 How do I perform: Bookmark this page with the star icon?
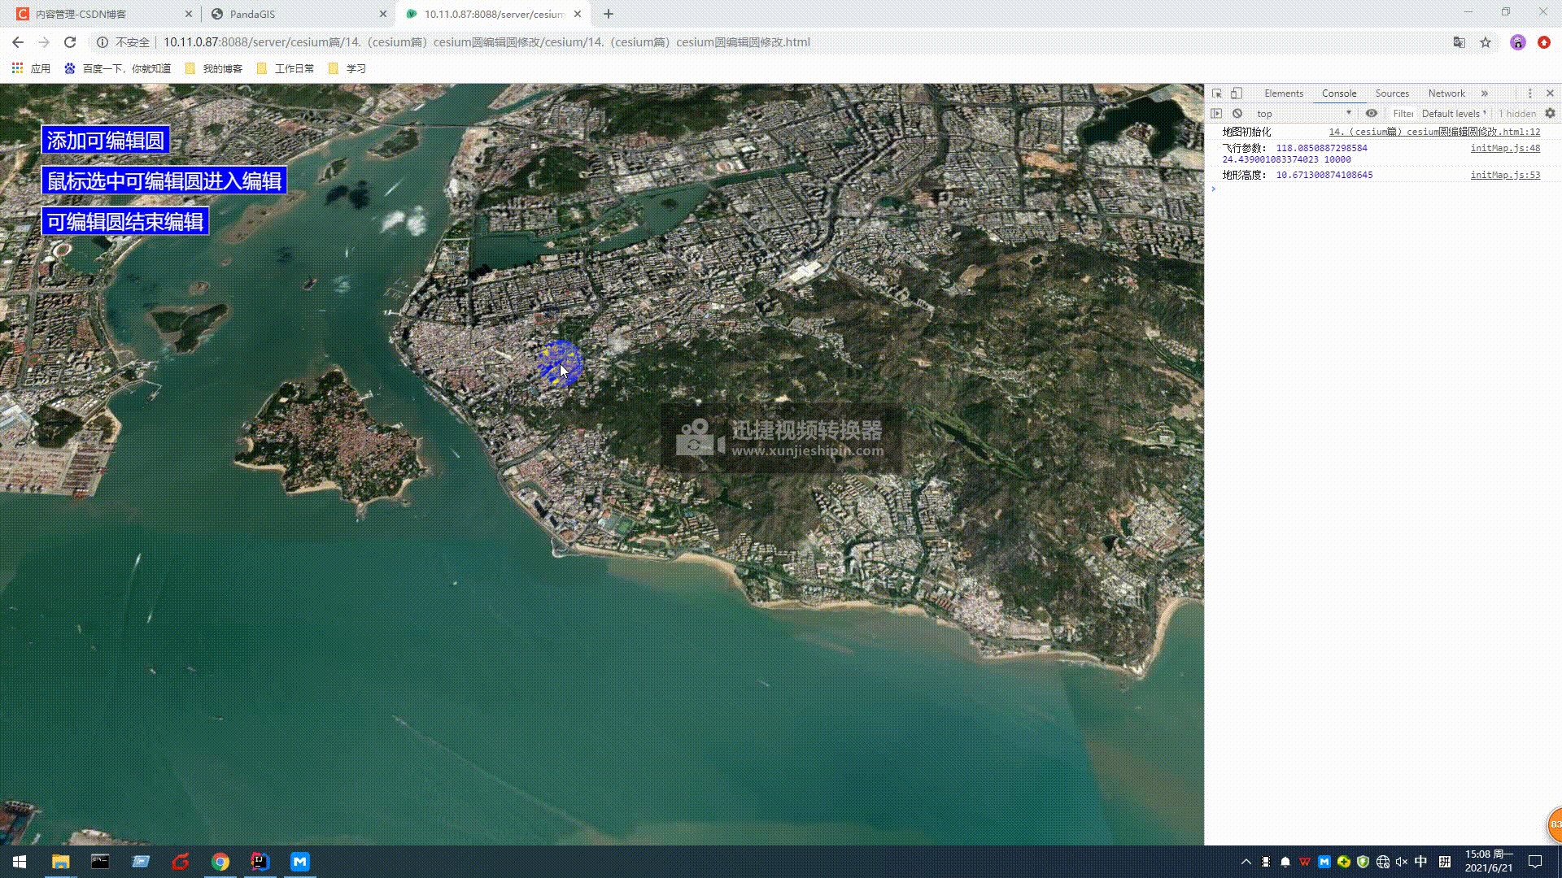[x=1486, y=42]
